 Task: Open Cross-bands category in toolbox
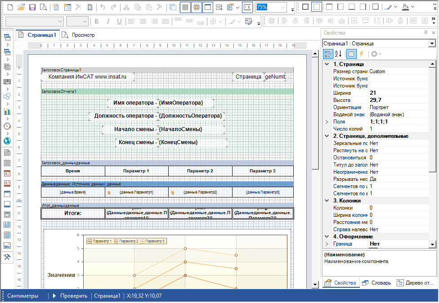point(7,52)
